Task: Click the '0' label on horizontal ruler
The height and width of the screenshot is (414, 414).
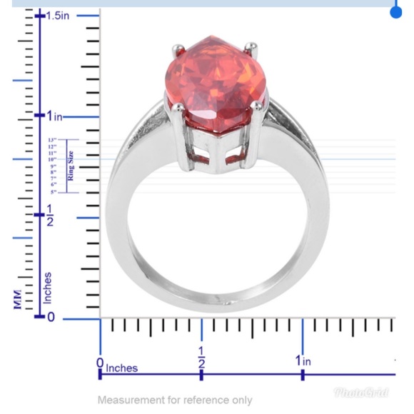Action: pyautogui.click(x=100, y=363)
